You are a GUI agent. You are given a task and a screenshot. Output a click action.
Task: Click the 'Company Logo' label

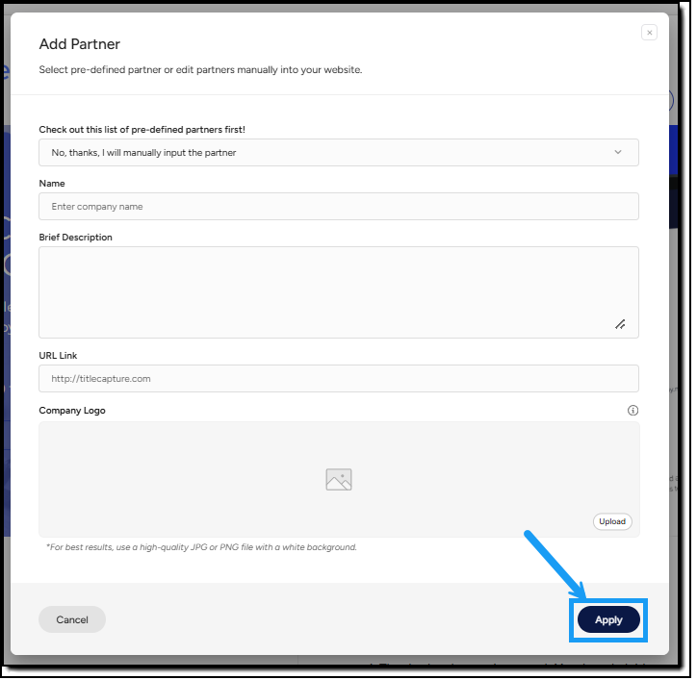[x=72, y=411]
